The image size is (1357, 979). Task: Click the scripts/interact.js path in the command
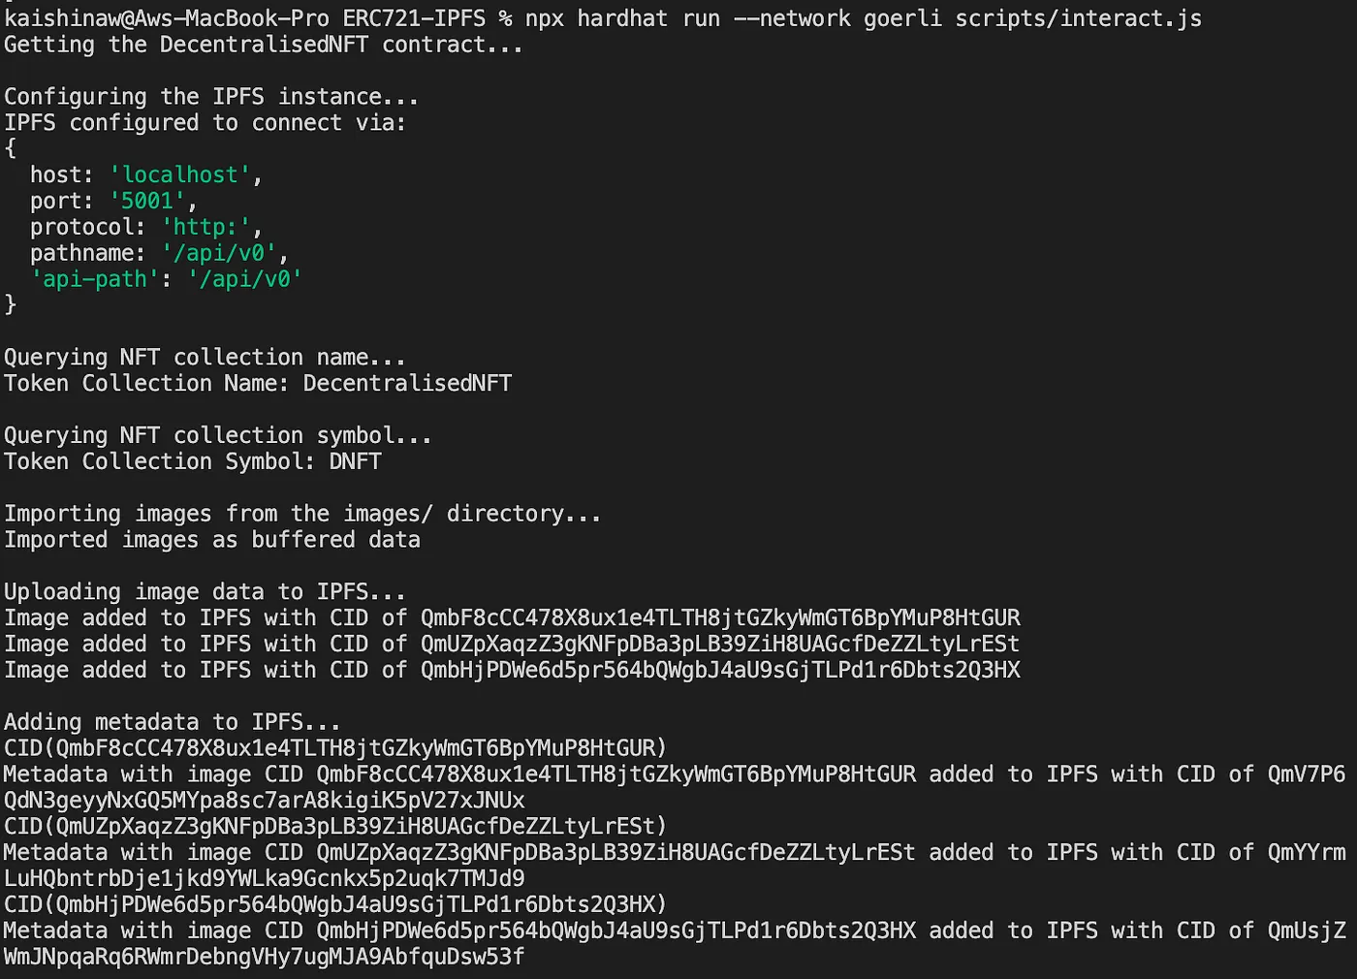1079,18
